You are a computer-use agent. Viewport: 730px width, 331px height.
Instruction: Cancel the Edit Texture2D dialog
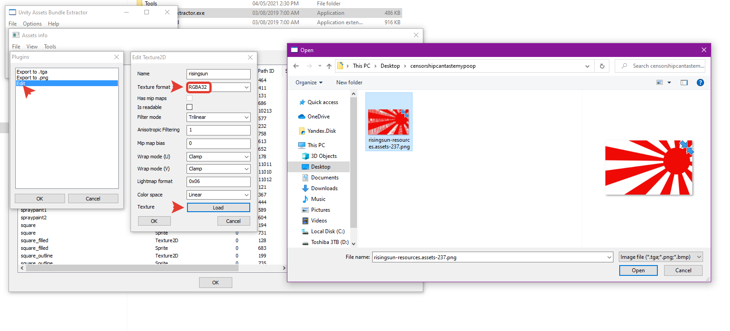(x=234, y=221)
